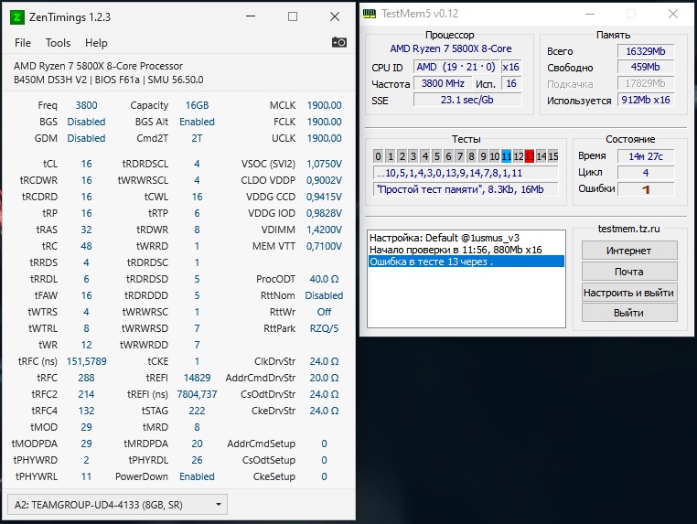This screenshot has width=697, height=524.
Task: Click the SSE value 23.1 sec/Gb
Action: coord(467,100)
